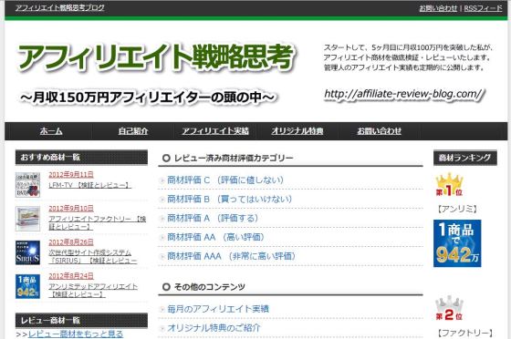This screenshot has height=339, width=511.
Task: Open 商材評価 C (評価に値しない) category
Action: (x=225, y=180)
